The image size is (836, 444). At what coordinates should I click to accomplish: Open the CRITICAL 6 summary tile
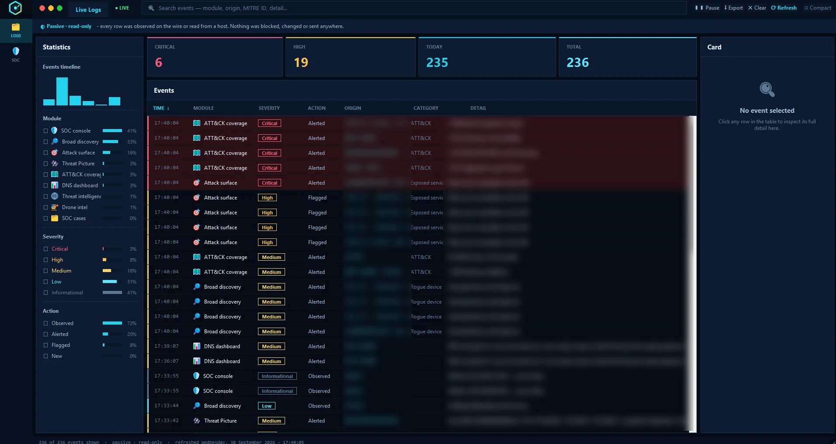215,57
